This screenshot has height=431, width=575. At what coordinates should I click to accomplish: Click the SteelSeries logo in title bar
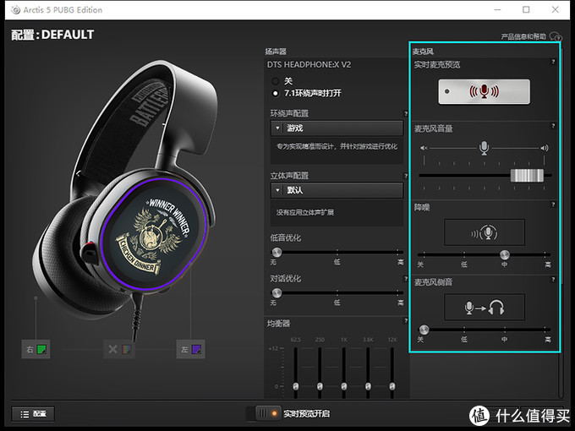(x=15, y=10)
